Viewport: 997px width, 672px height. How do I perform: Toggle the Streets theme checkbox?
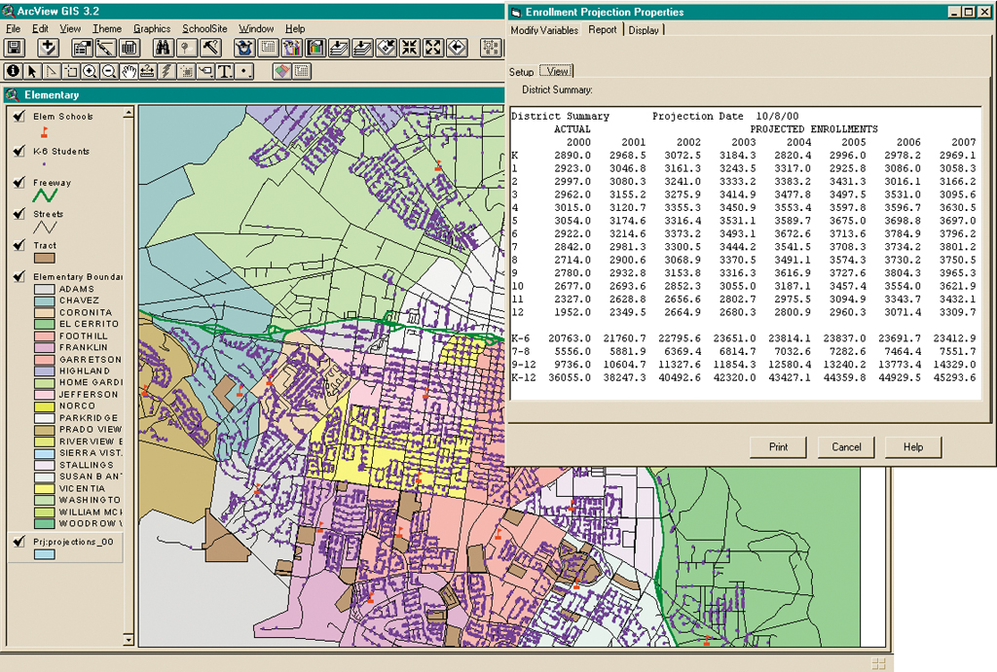(x=19, y=214)
